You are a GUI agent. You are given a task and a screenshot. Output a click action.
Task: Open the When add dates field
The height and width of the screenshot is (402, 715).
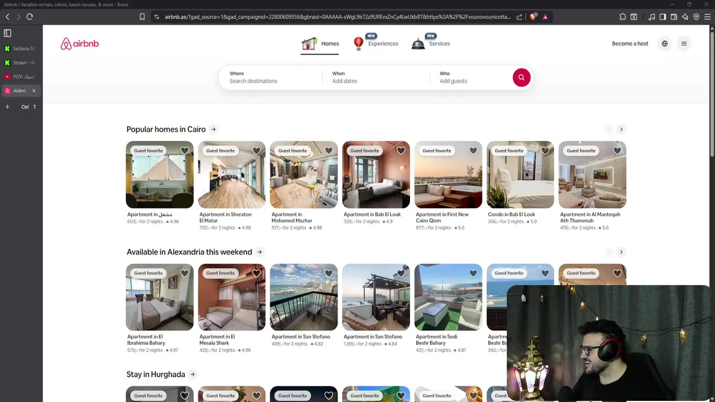coord(376,78)
